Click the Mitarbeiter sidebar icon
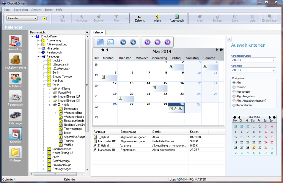 coord(15,78)
